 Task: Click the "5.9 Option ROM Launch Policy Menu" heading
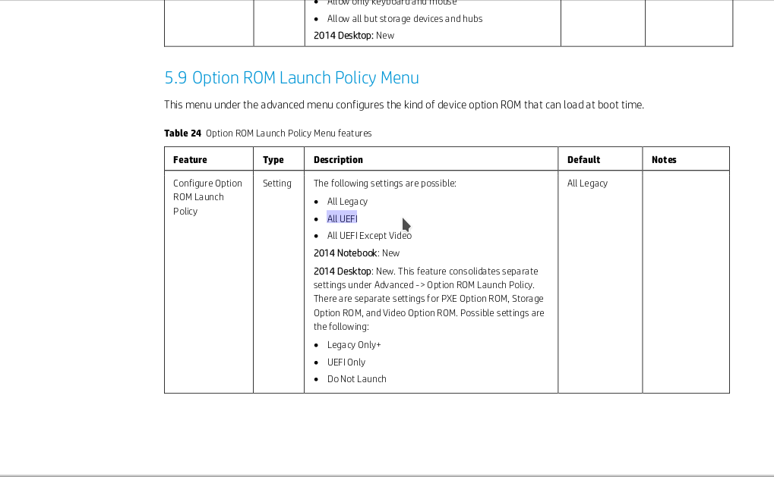point(292,78)
